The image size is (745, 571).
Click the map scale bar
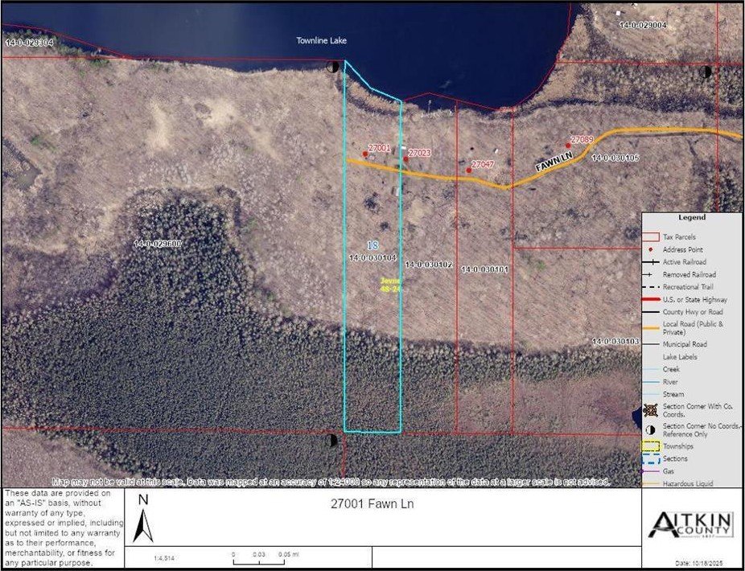click(x=261, y=554)
